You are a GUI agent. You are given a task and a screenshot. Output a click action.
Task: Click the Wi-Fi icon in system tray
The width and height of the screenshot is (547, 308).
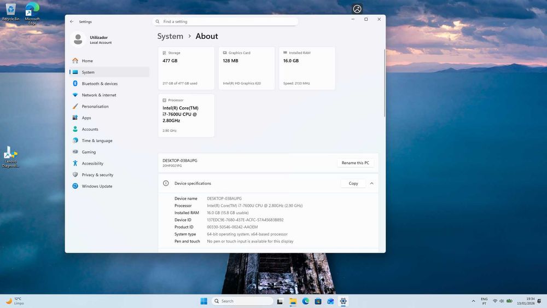pyautogui.click(x=495, y=301)
